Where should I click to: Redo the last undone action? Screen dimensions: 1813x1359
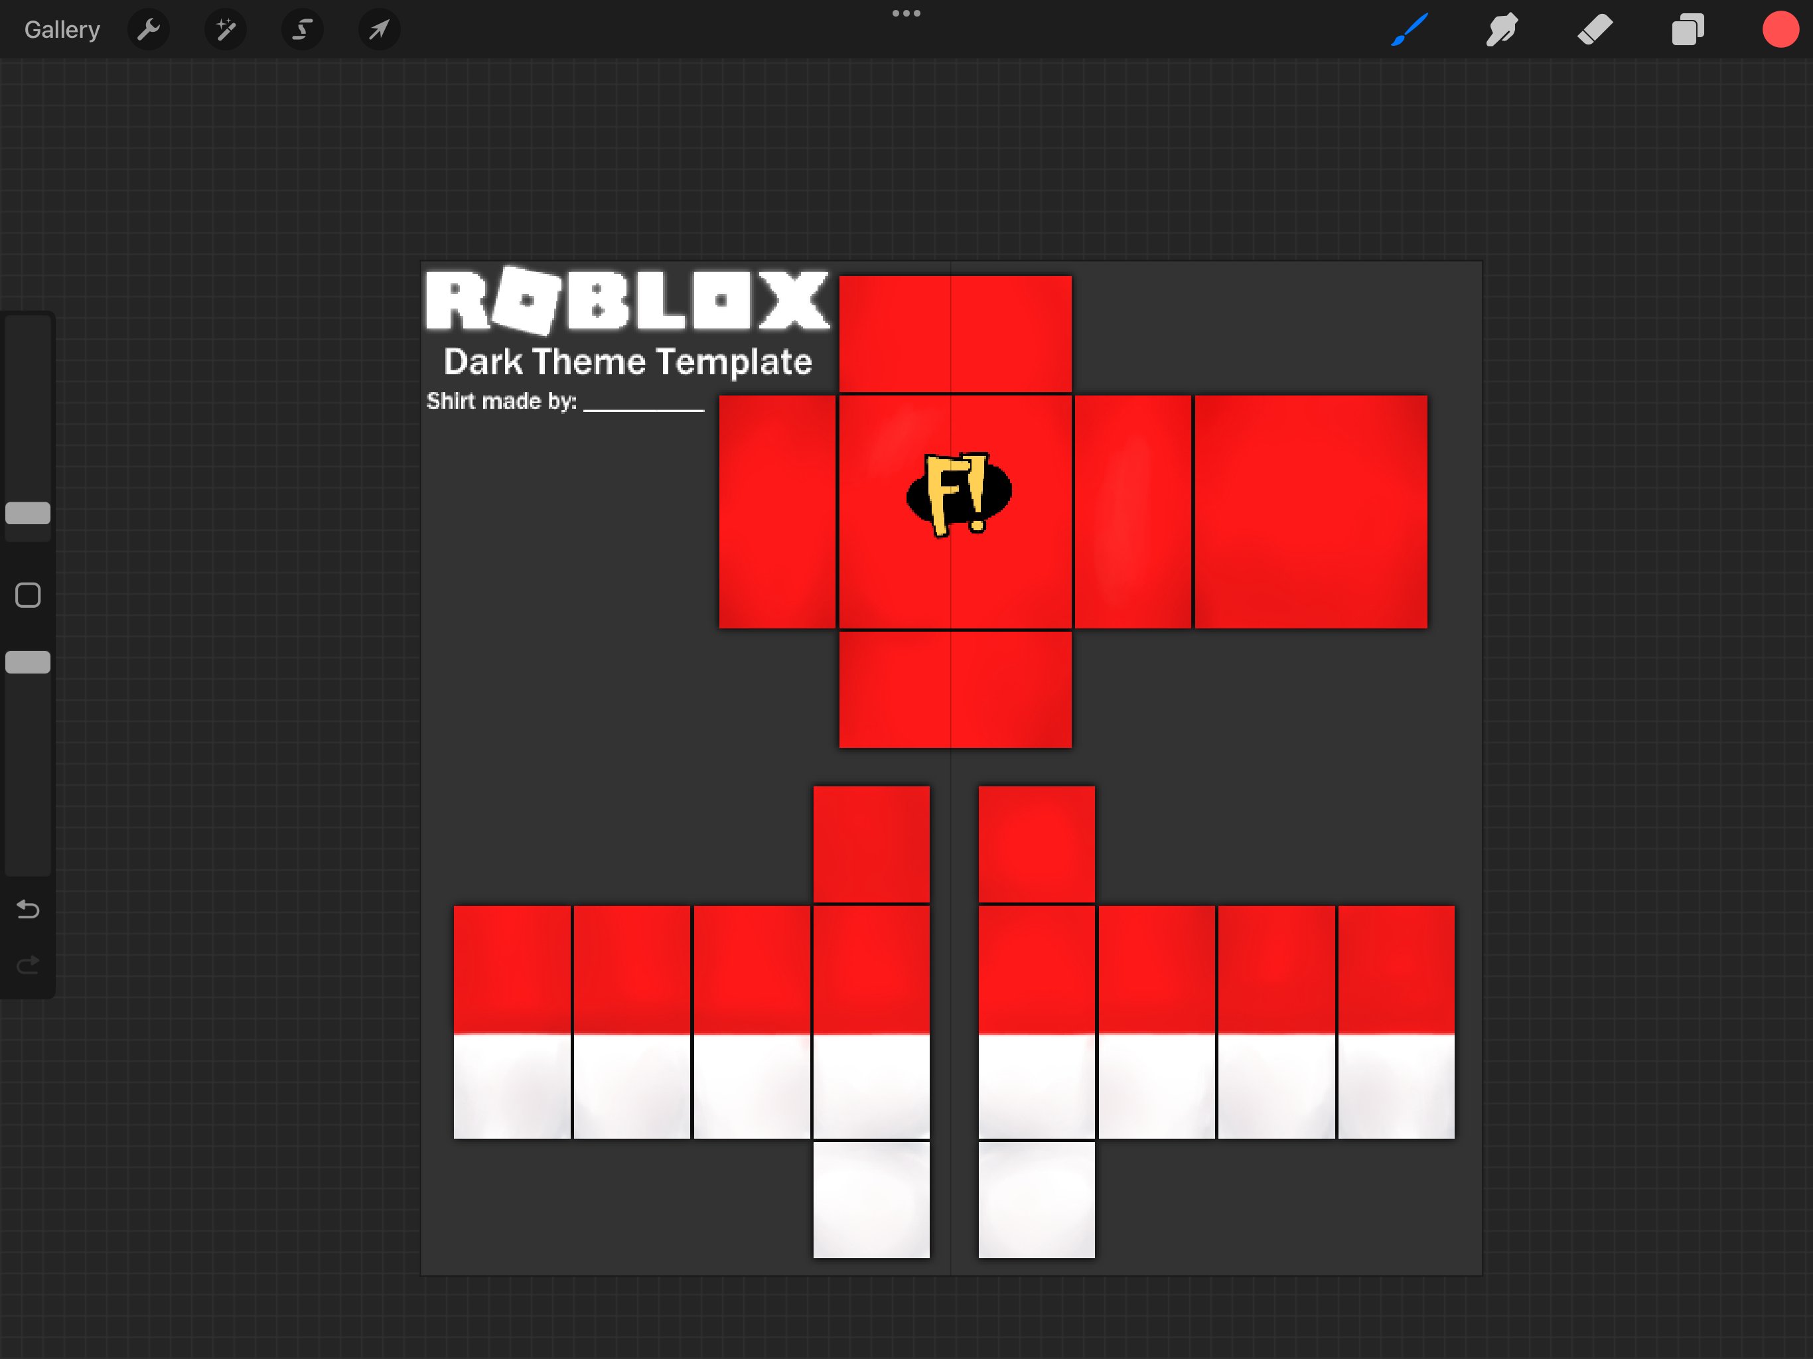pyautogui.click(x=28, y=965)
